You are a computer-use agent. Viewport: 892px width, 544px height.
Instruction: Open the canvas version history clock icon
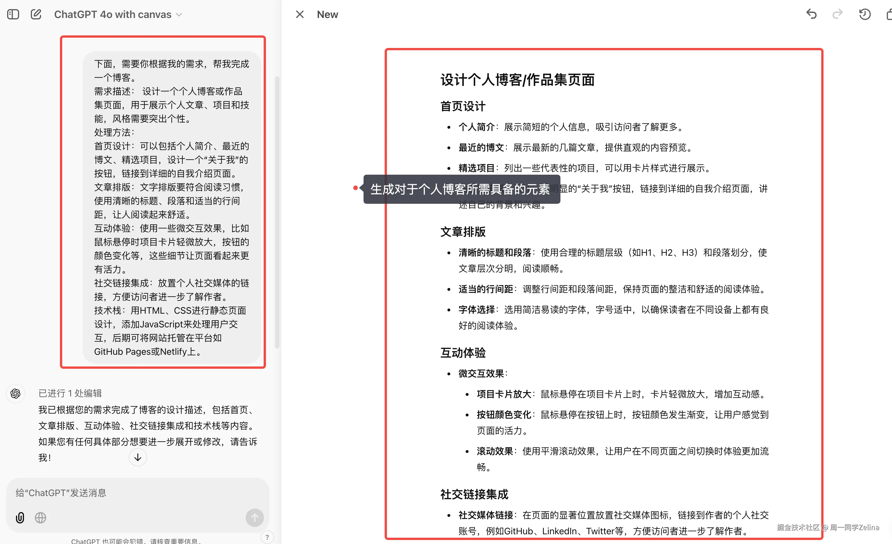(x=865, y=14)
